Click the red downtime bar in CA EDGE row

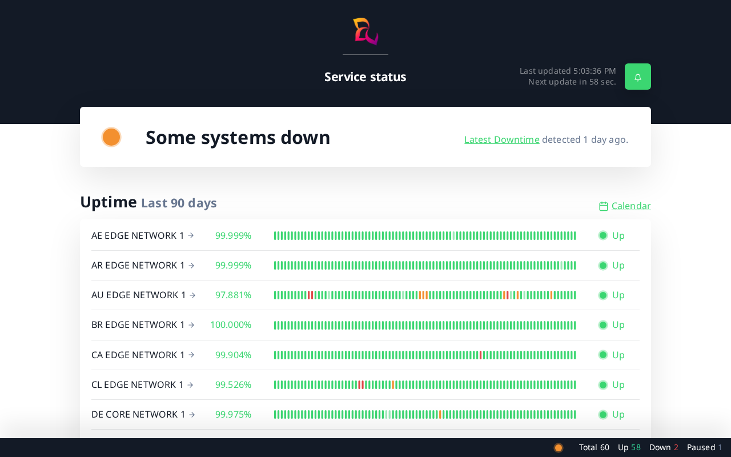point(480,355)
